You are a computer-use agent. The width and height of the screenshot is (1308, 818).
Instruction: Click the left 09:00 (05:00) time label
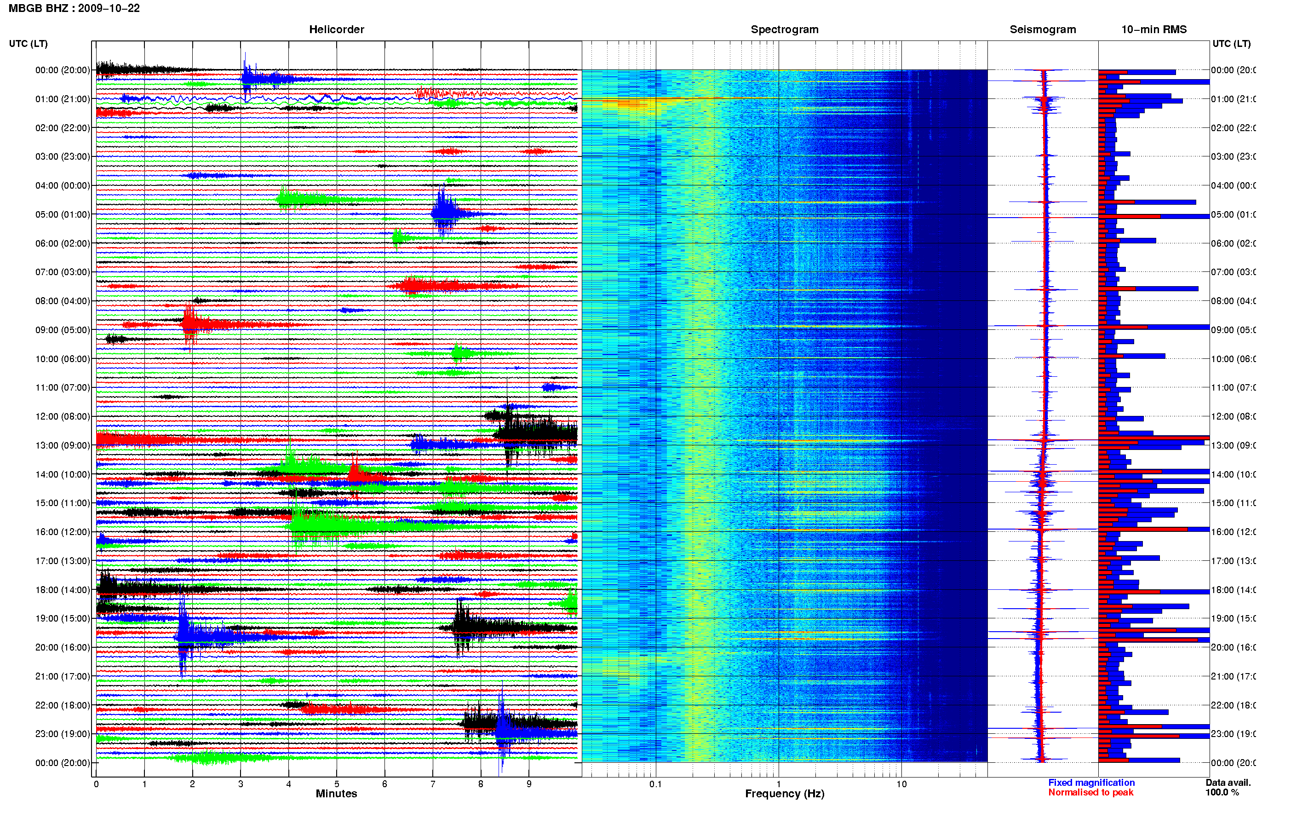(63, 330)
